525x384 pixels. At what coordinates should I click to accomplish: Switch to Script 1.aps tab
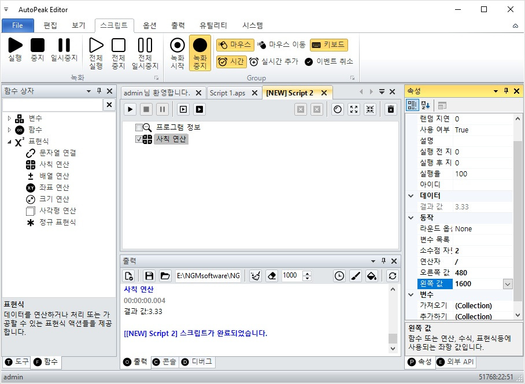click(227, 93)
